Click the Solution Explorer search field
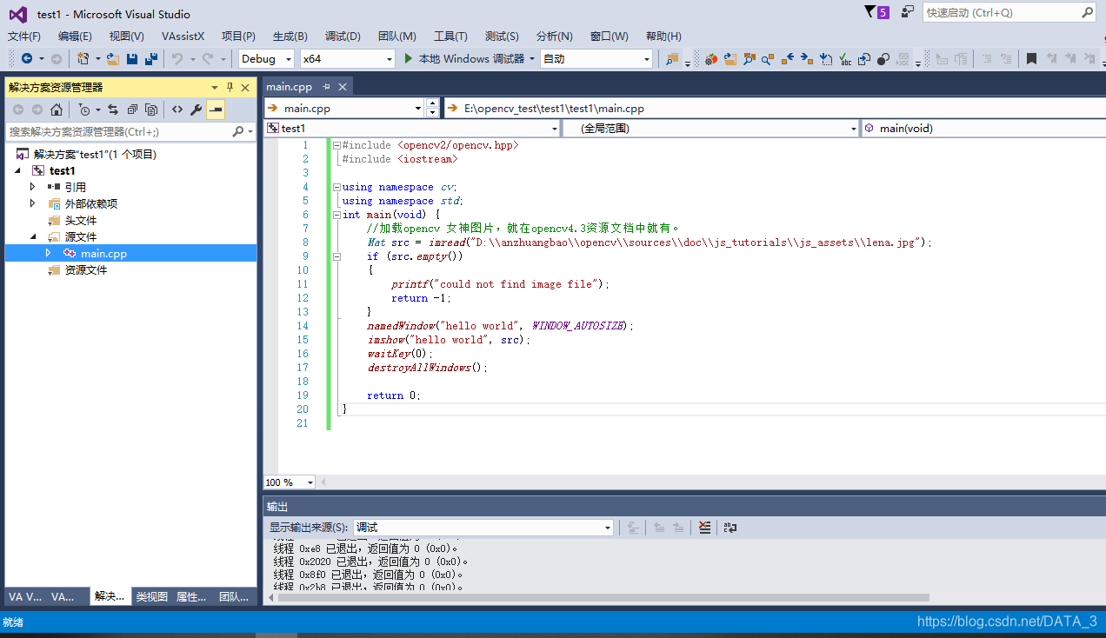This screenshot has height=638, width=1106. coord(119,131)
